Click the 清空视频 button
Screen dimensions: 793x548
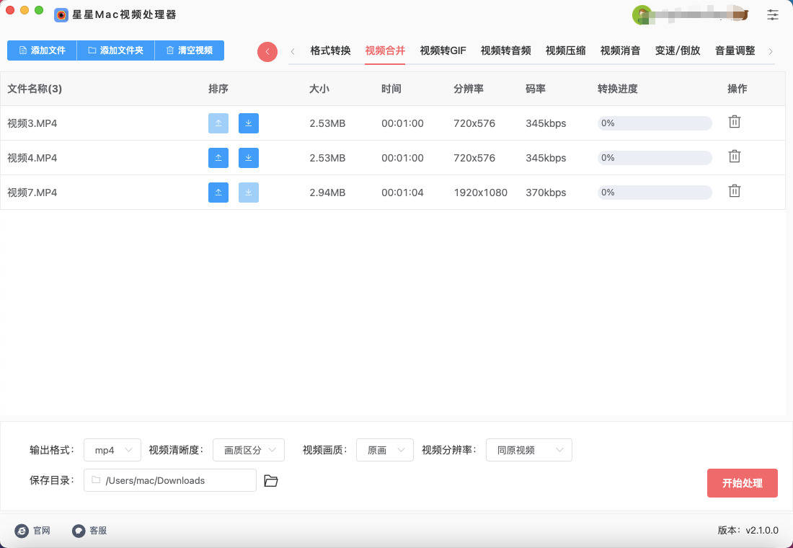point(189,50)
